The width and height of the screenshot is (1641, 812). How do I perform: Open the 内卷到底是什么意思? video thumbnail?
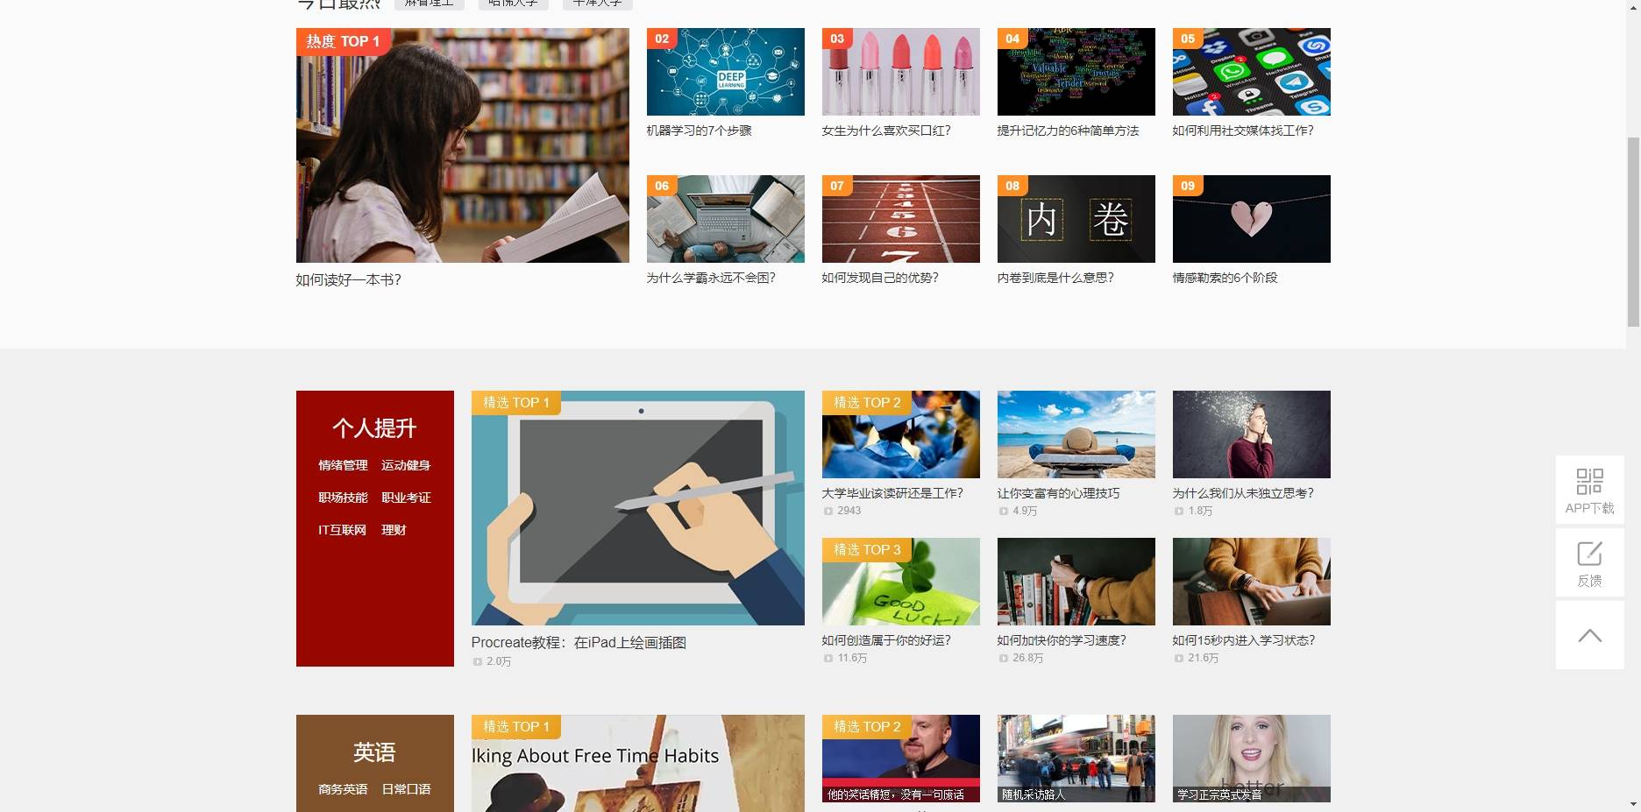(x=1076, y=219)
